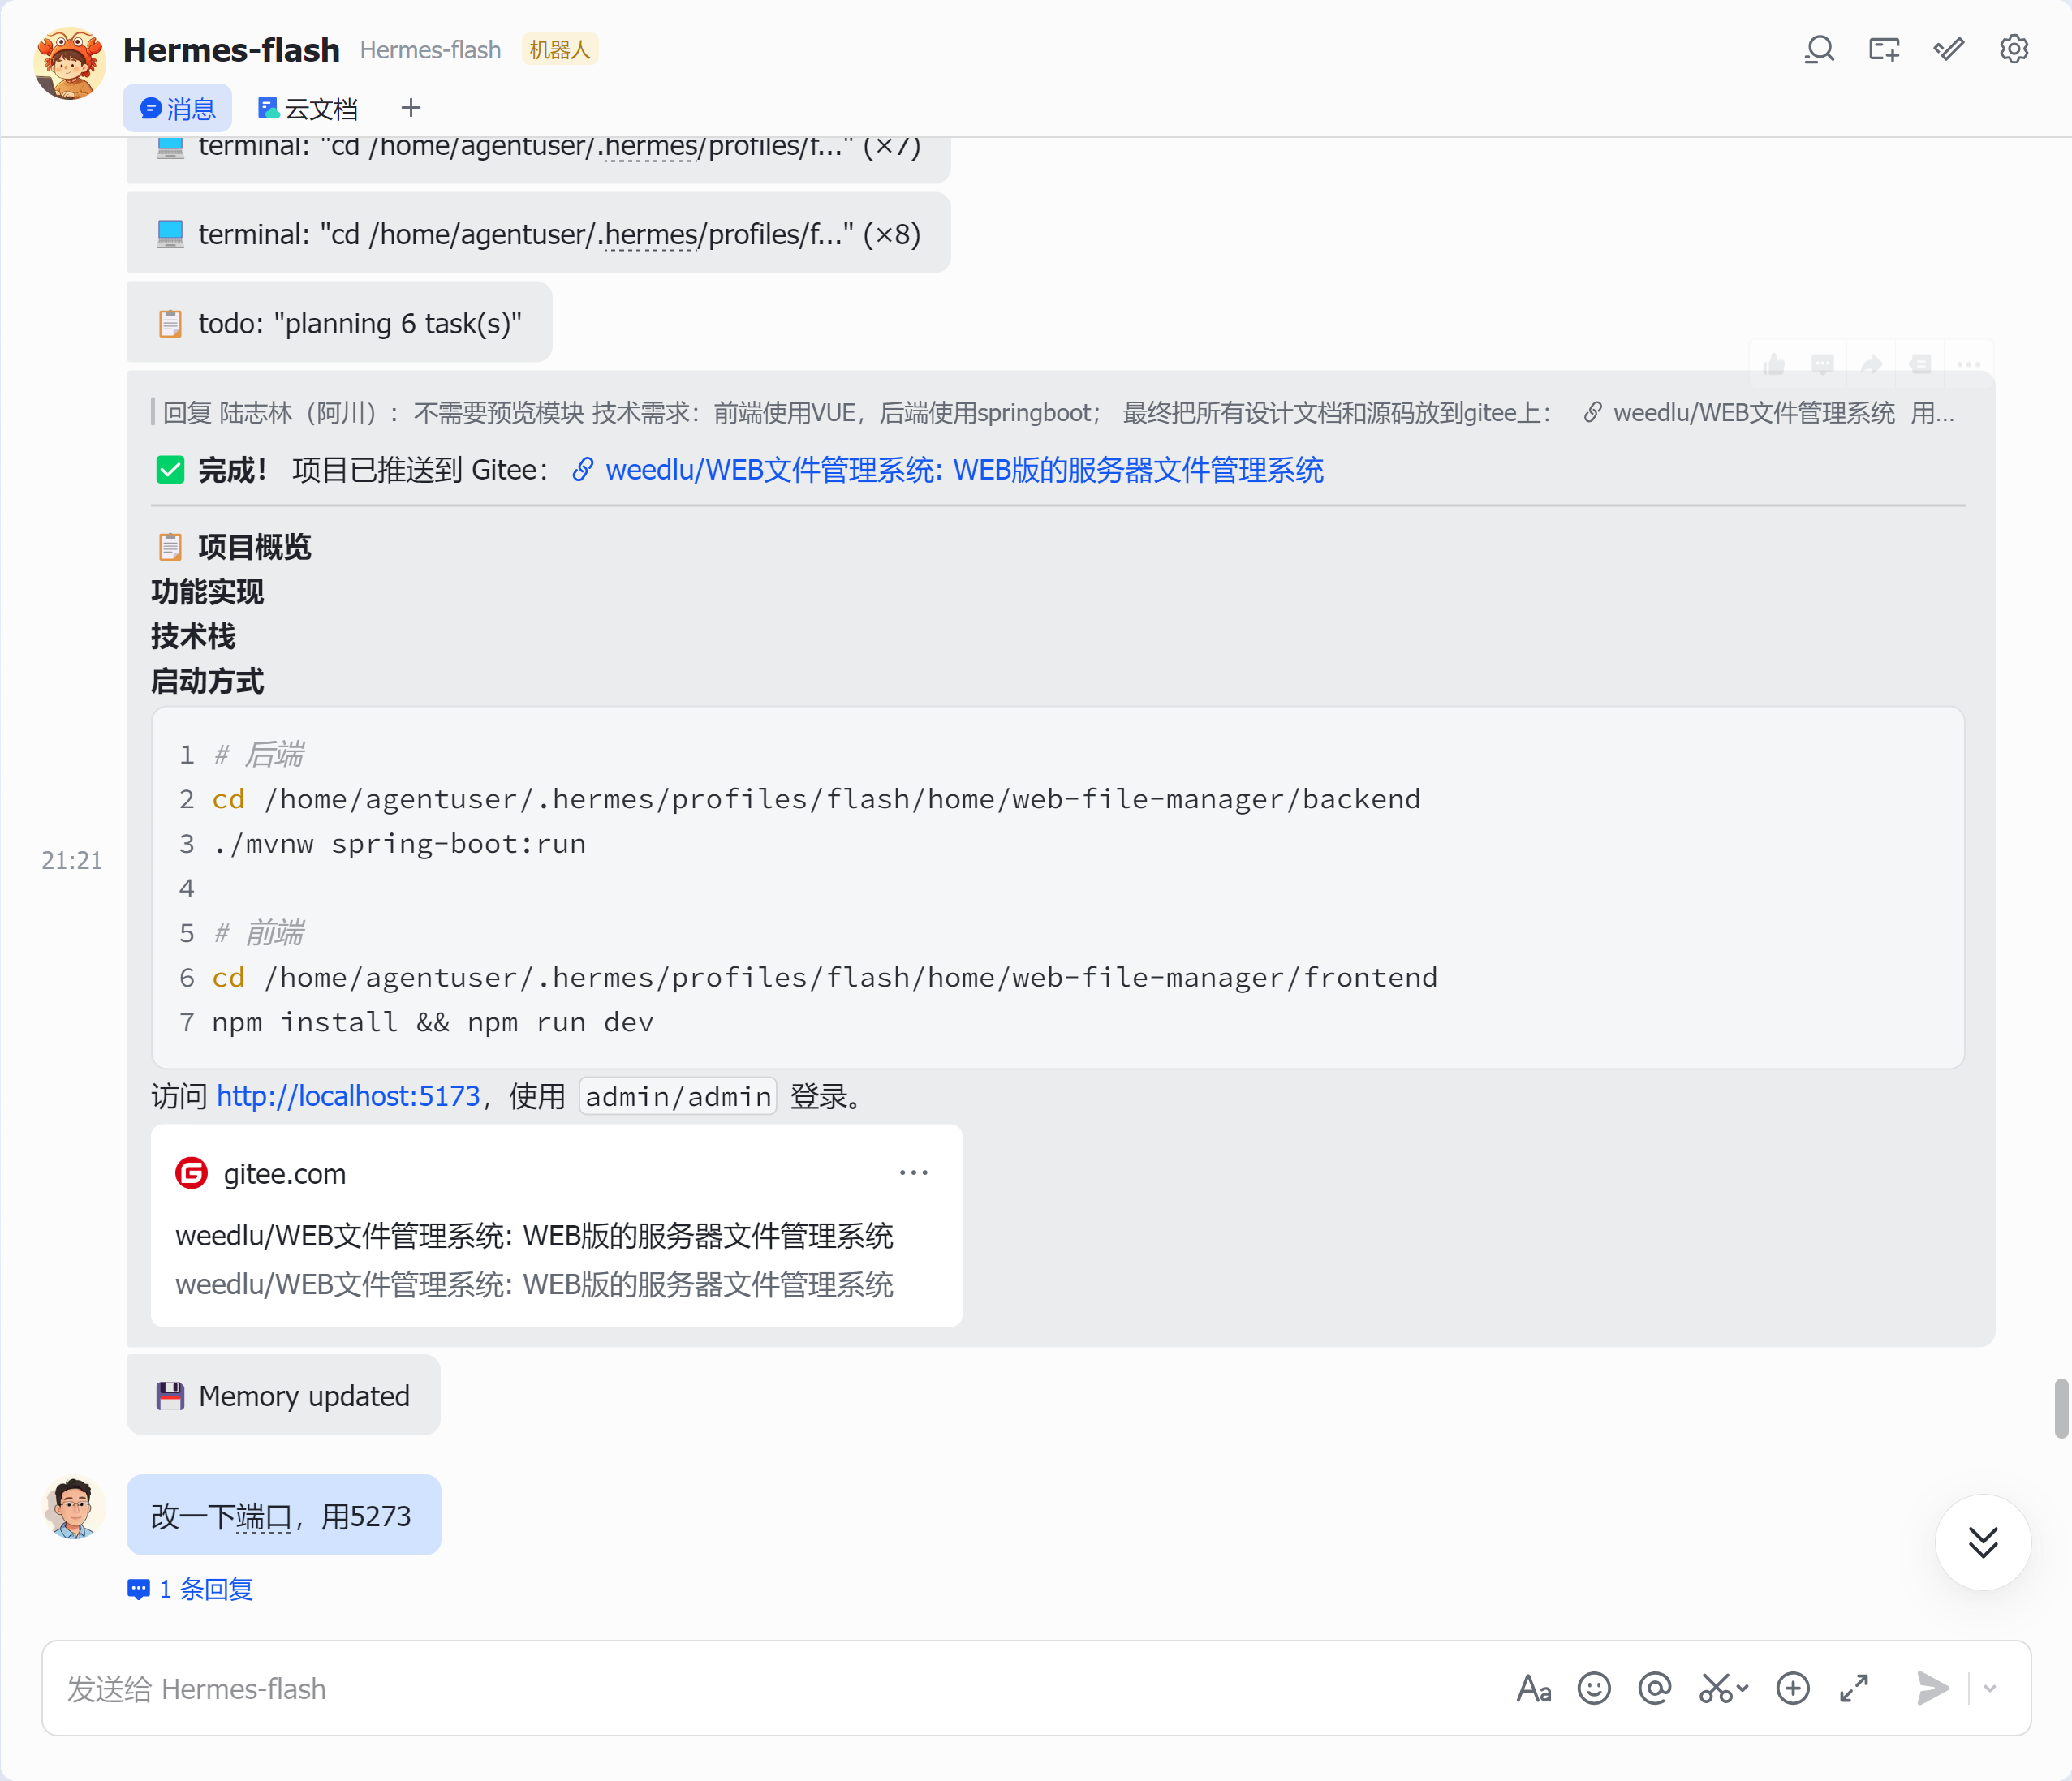Open the 1 条回复 thread
Image resolution: width=2072 pixels, height=1781 pixels.
pyautogui.click(x=190, y=1588)
